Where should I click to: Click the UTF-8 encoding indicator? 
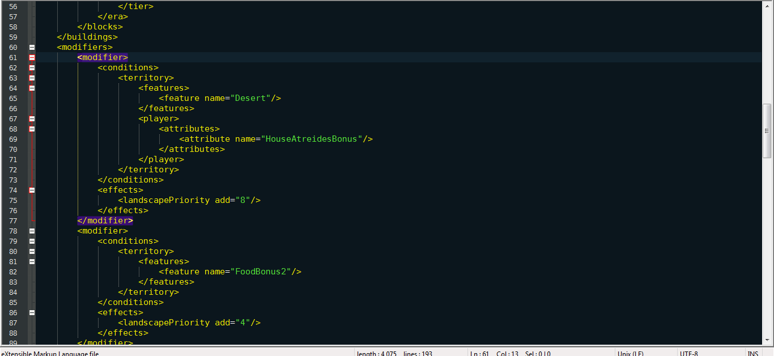click(x=688, y=353)
